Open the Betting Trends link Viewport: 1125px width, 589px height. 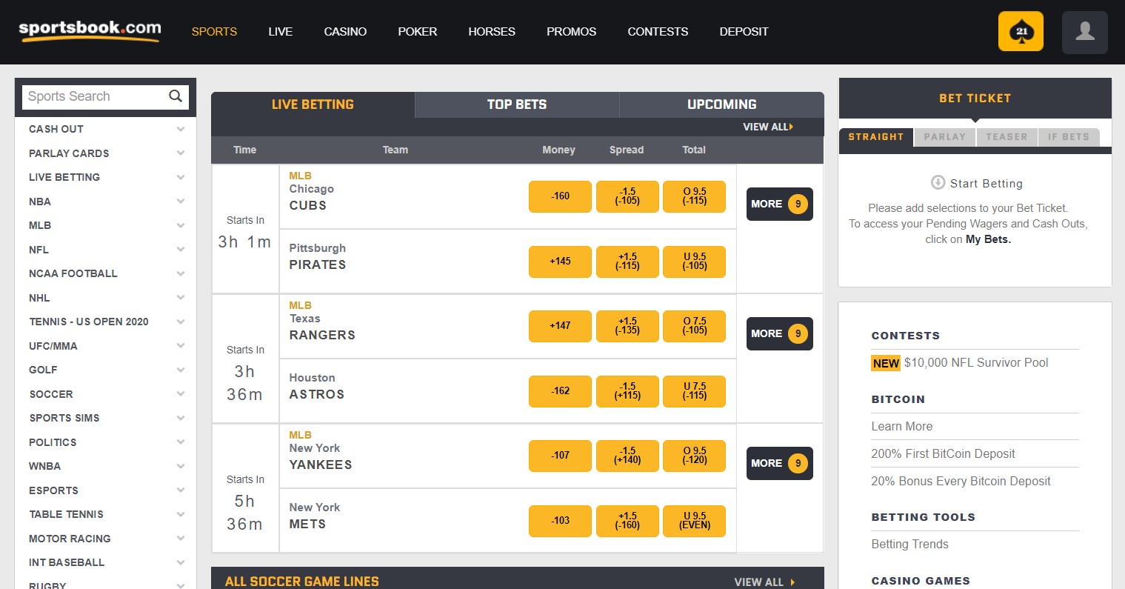[909, 545]
